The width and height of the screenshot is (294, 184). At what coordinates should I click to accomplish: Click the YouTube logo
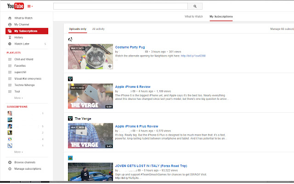click(15, 6)
